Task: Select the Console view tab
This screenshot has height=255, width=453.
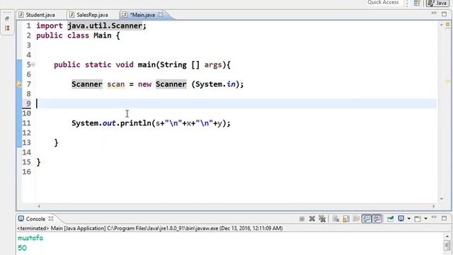Action: [x=35, y=219]
